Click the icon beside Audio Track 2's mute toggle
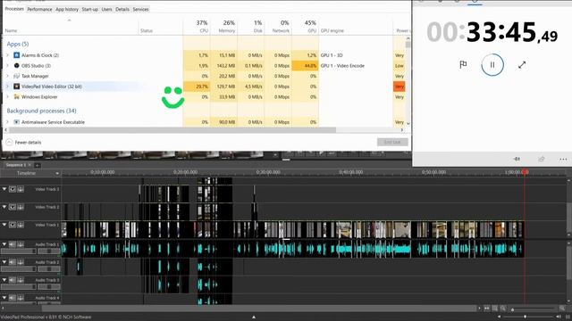 click(21, 262)
